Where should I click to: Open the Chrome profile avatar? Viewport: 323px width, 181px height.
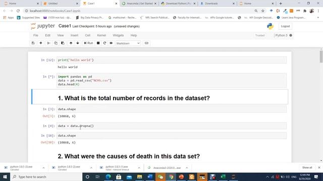tap(312, 11)
